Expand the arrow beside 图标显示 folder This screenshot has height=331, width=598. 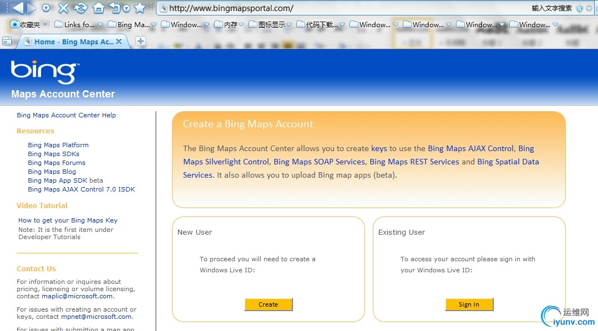(289, 25)
